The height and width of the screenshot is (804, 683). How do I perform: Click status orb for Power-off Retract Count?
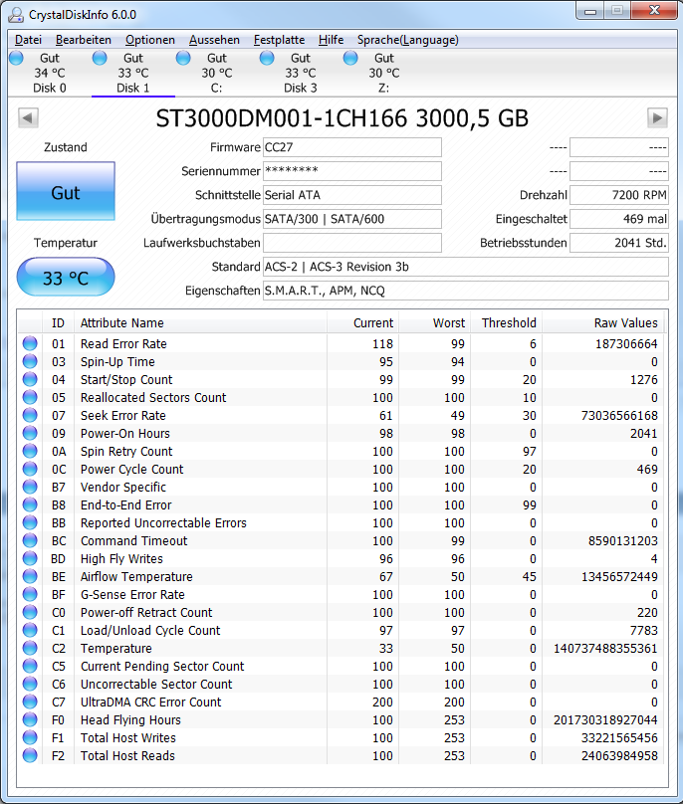point(30,612)
